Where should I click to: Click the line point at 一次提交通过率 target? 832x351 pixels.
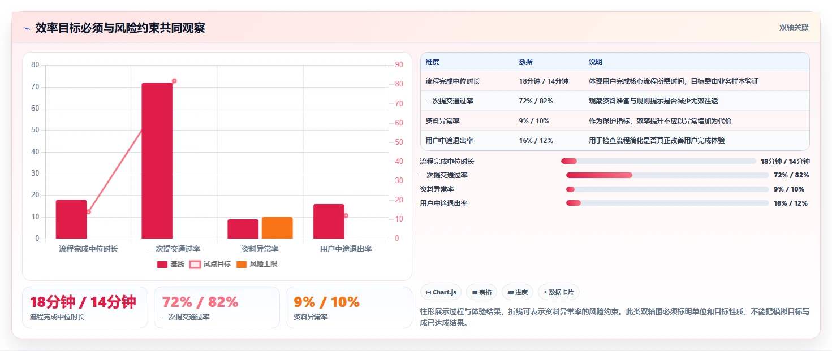tap(174, 81)
